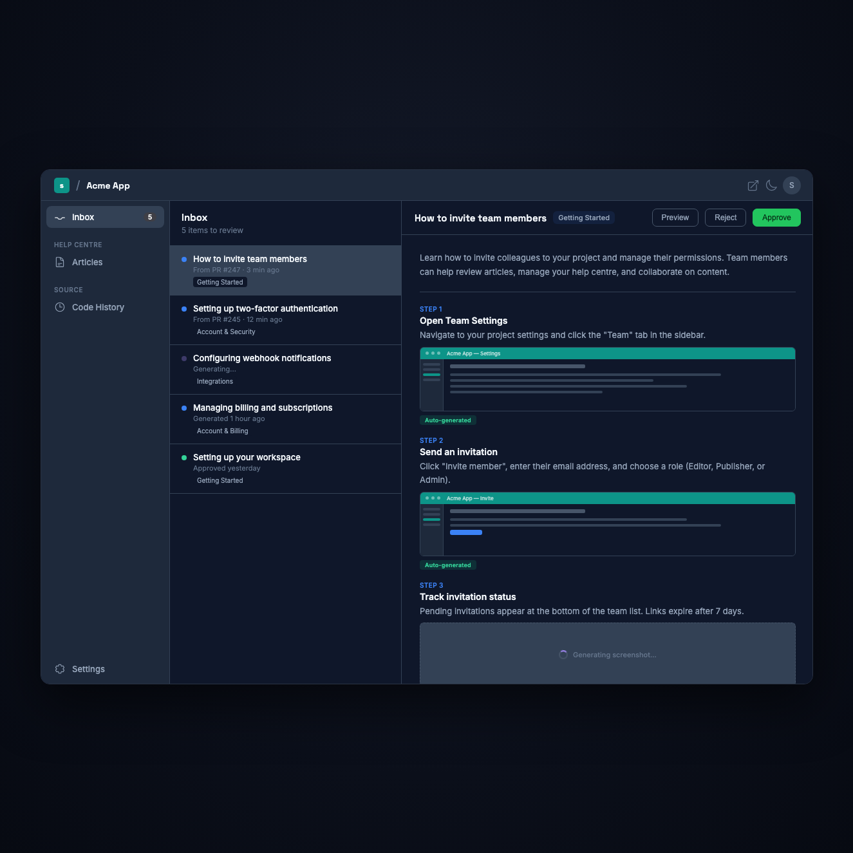
Task: Click the loading spinner icon in Step 3
Action: (x=563, y=655)
